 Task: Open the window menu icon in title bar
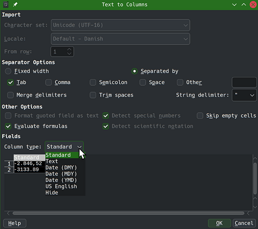6,5
